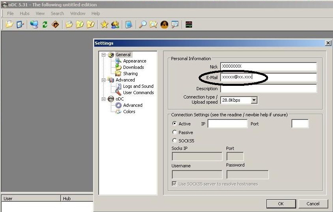The width and height of the screenshot is (333, 212).
Task: Click the Search Spy hat figure icon
Action: [164, 25]
